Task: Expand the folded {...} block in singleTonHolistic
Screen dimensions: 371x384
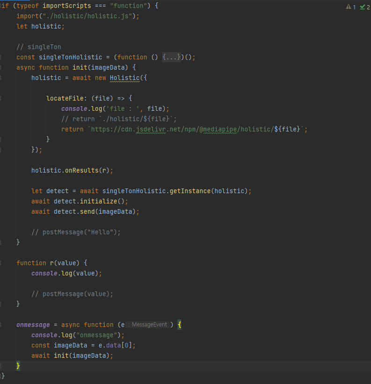Action: tap(171, 57)
